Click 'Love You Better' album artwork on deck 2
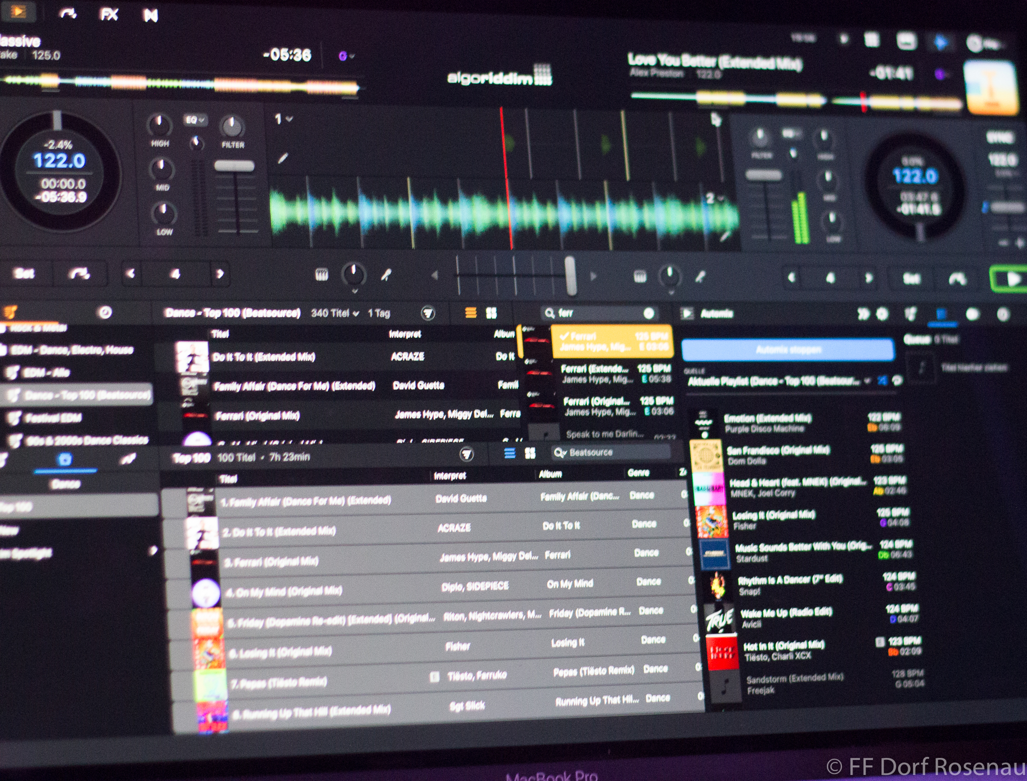The height and width of the screenshot is (781, 1027). point(991,88)
